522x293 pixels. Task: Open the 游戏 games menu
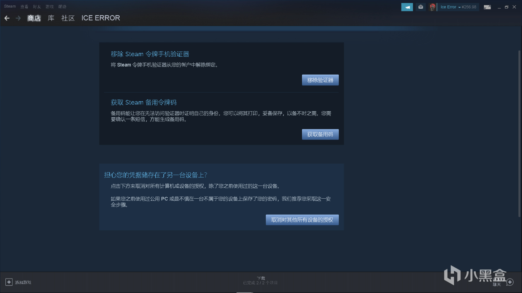[49, 6]
